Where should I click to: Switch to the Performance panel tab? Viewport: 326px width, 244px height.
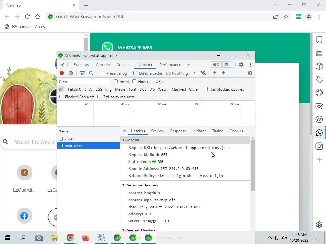(170, 65)
